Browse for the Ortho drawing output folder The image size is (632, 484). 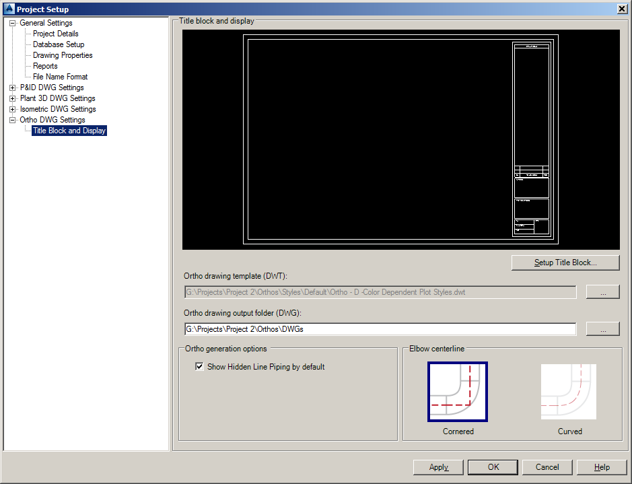pyautogui.click(x=602, y=329)
